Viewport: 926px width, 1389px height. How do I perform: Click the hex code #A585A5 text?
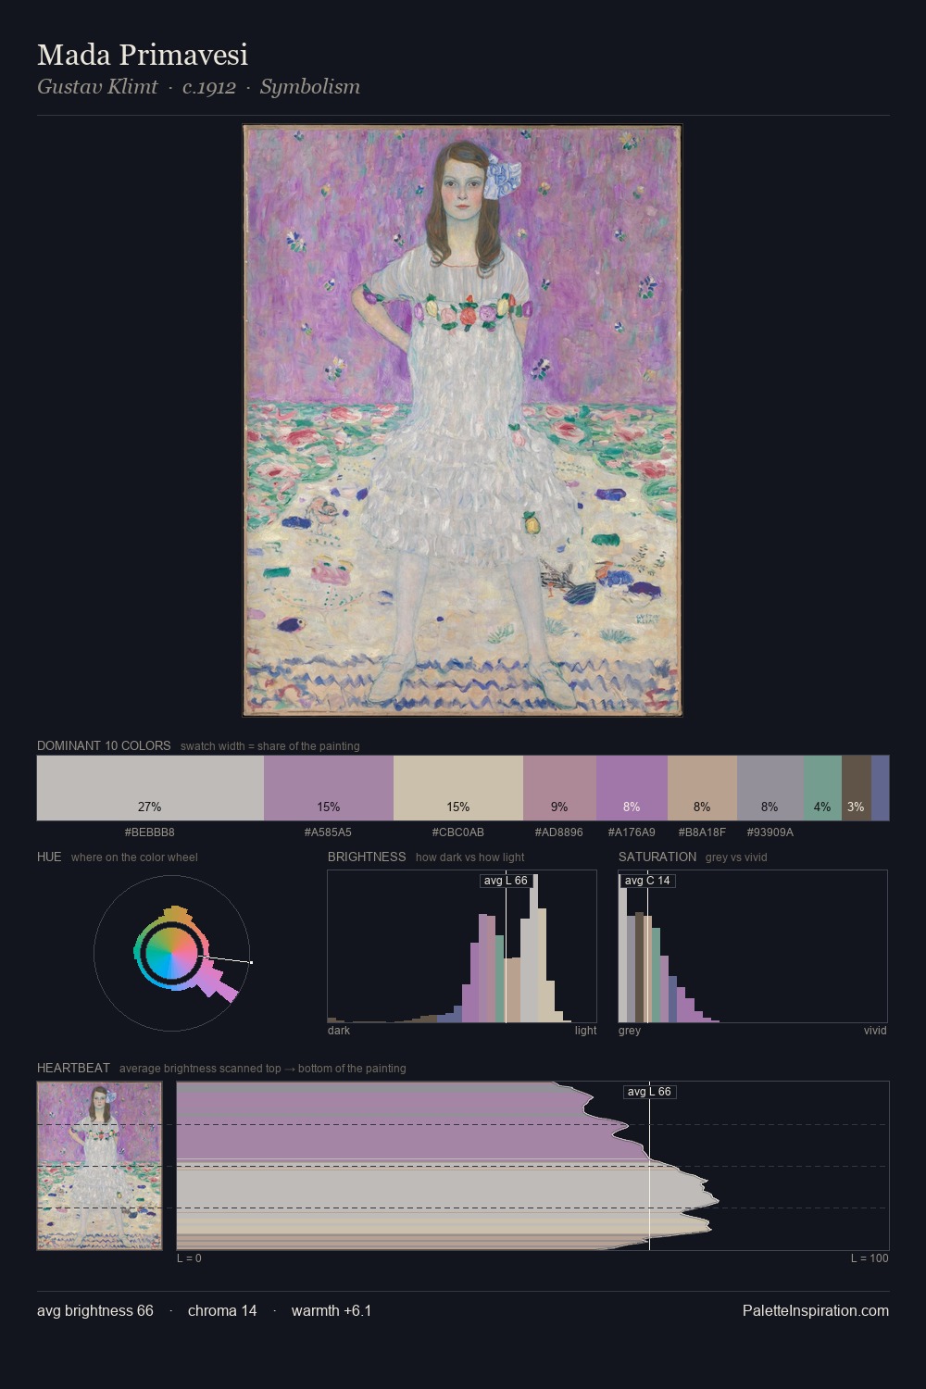[x=328, y=832]
